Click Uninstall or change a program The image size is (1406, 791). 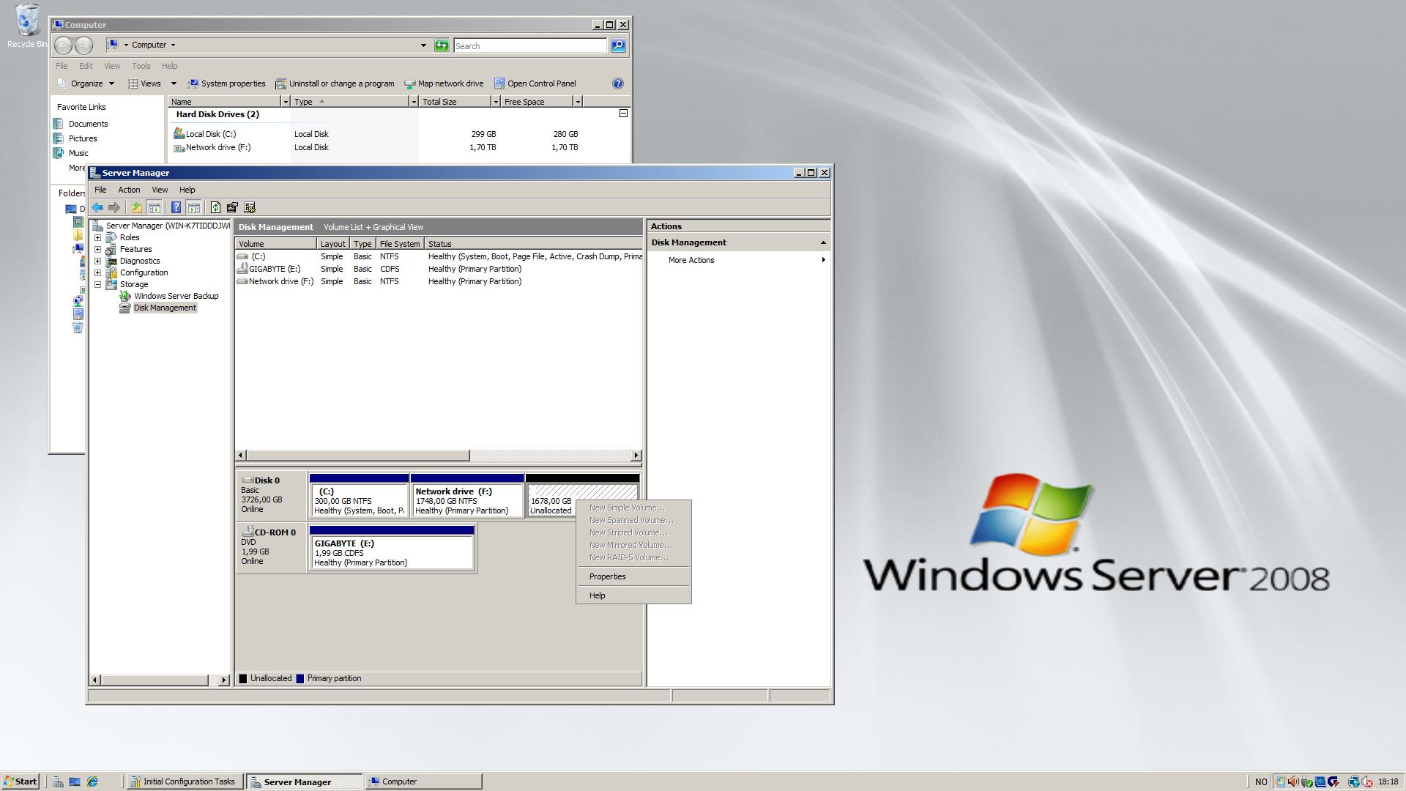coord(335,83)
